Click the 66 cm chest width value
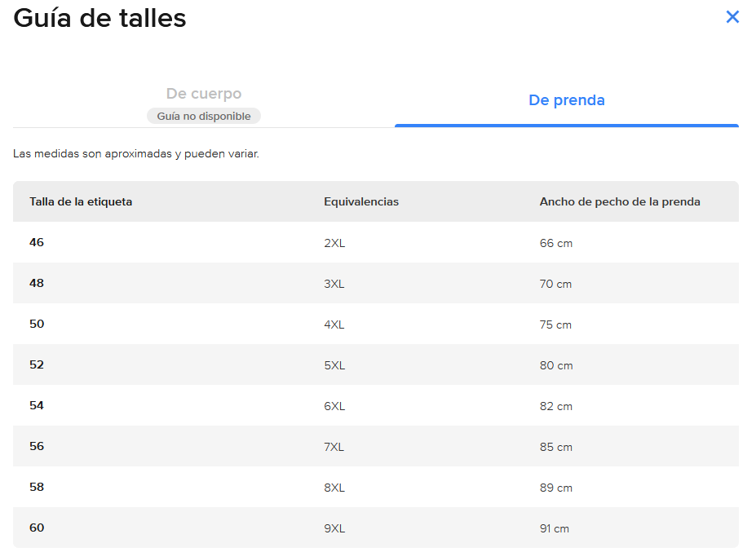The height and width of the screenshot is (552, 756). pyautogui.click(x=555, y=243)
